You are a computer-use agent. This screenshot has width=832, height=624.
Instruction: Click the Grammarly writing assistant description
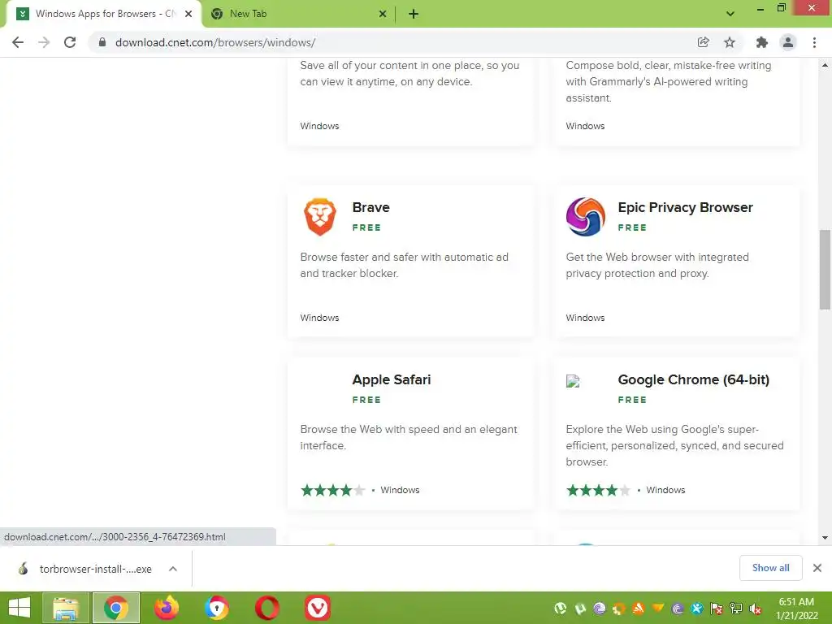click(x=669, y=82)
